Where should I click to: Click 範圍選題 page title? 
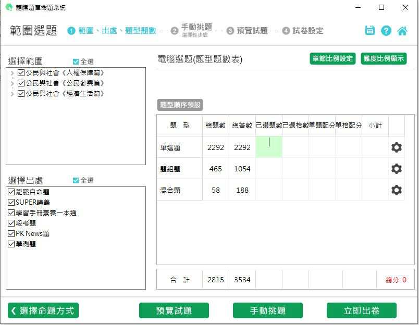(x=33, y=30)
